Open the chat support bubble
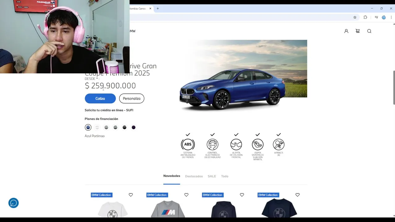The image size is (395, 222). (14, 203)
